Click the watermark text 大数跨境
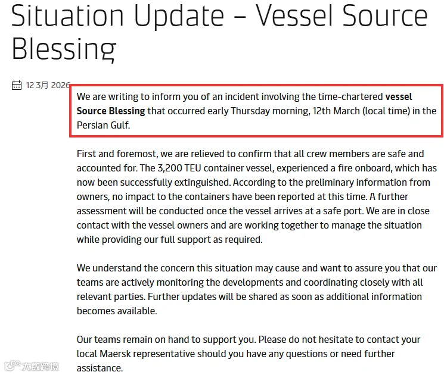This screenshot has width=444, height=375. click(41, 366)
